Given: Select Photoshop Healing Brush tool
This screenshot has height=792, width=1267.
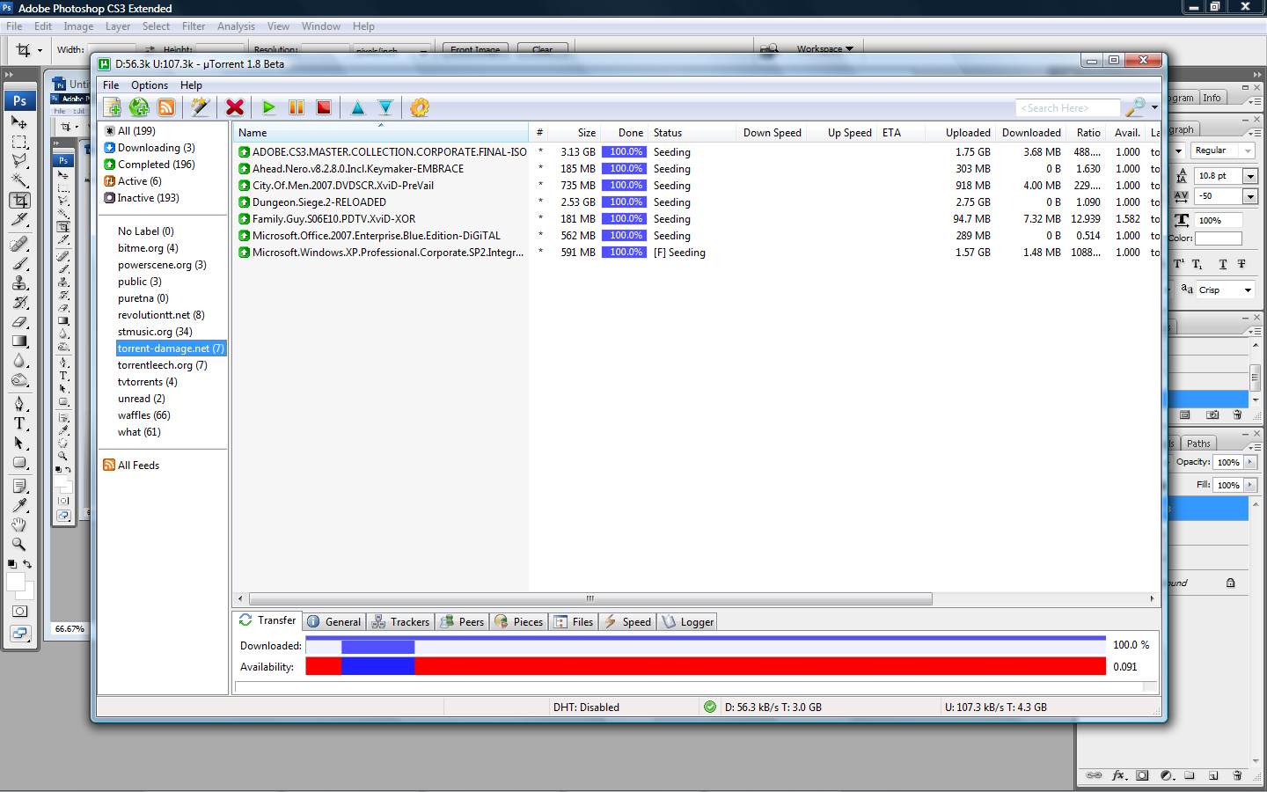Looking at the screenshot, I should coord(19,244).
